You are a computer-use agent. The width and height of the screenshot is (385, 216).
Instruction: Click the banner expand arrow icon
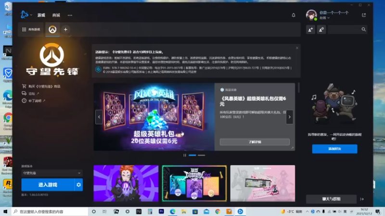click(x=292, y=148)
